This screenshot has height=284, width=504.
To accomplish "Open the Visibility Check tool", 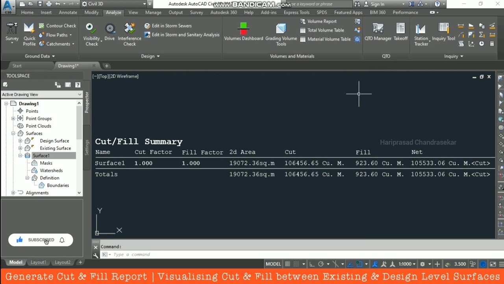I will click(91, 34).
